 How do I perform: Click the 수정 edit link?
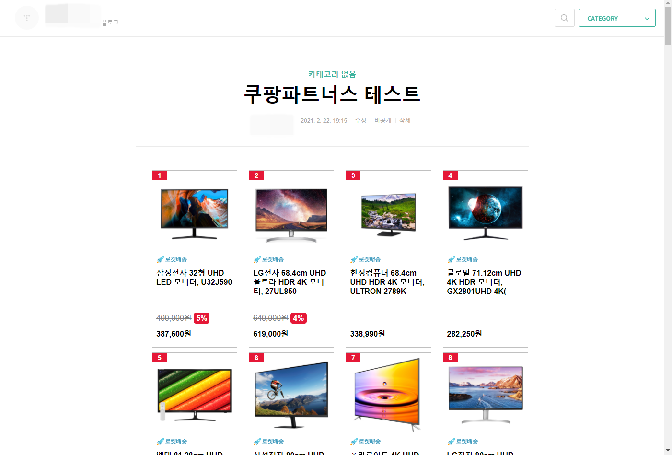[360, 120]
